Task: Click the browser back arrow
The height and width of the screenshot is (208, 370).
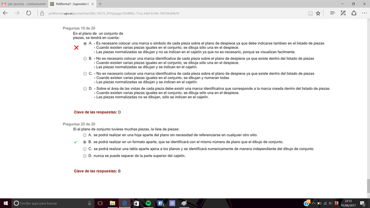Action: pos(6,13)
